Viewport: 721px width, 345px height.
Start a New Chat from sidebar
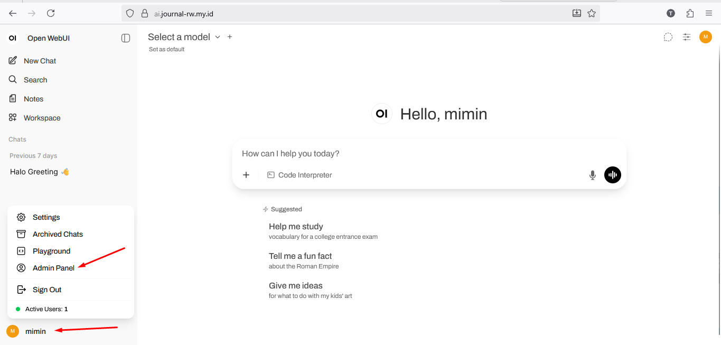tap(40, 61)
